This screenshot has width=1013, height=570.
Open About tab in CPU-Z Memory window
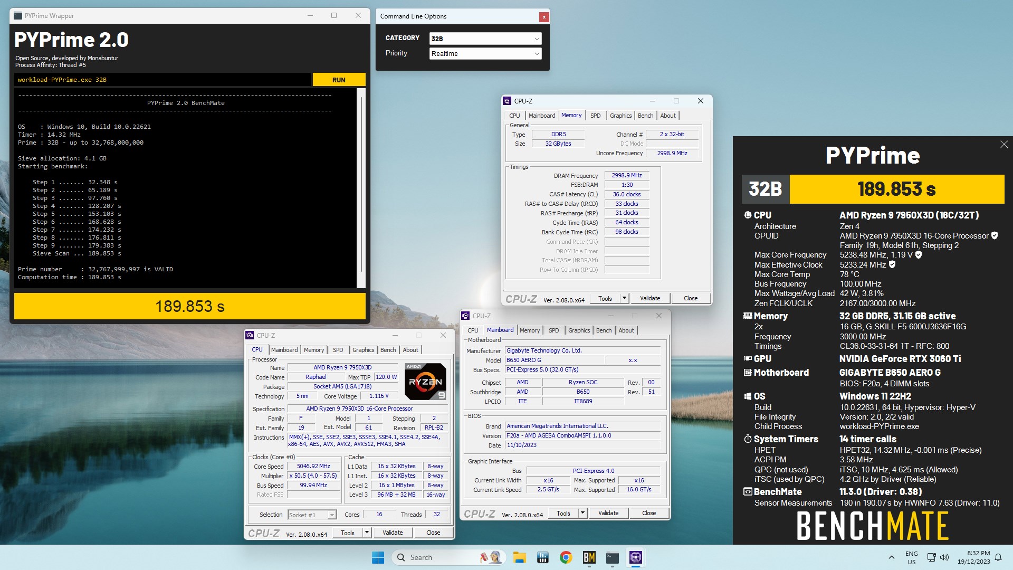click(x=667, y=116)
